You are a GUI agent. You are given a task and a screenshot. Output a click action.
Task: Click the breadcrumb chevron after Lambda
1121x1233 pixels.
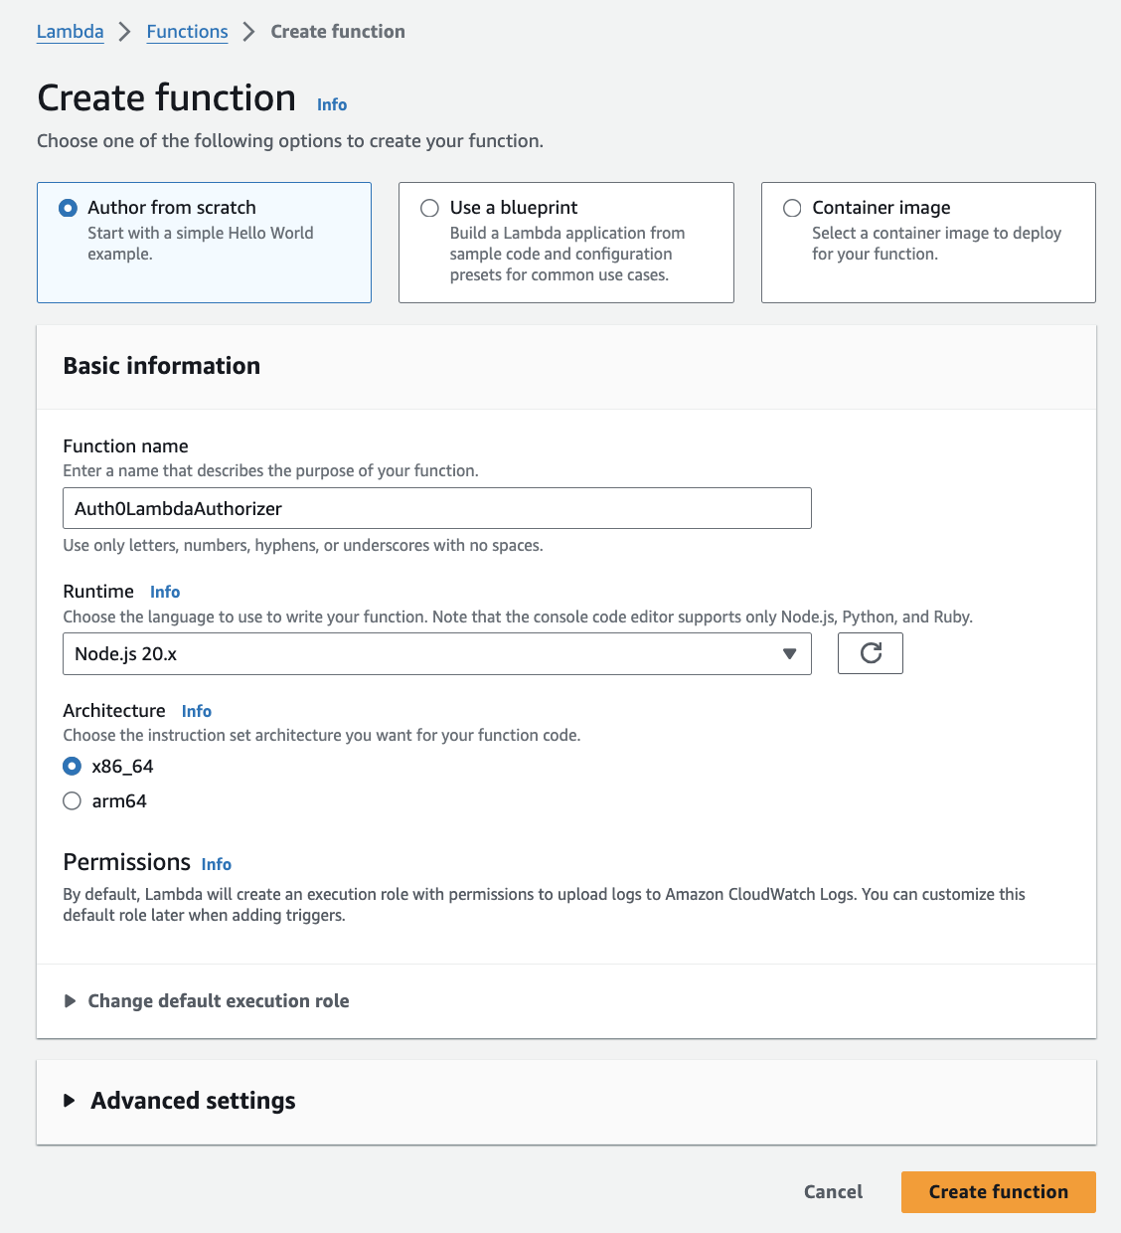pyautogui.click(x=125, y=32)
